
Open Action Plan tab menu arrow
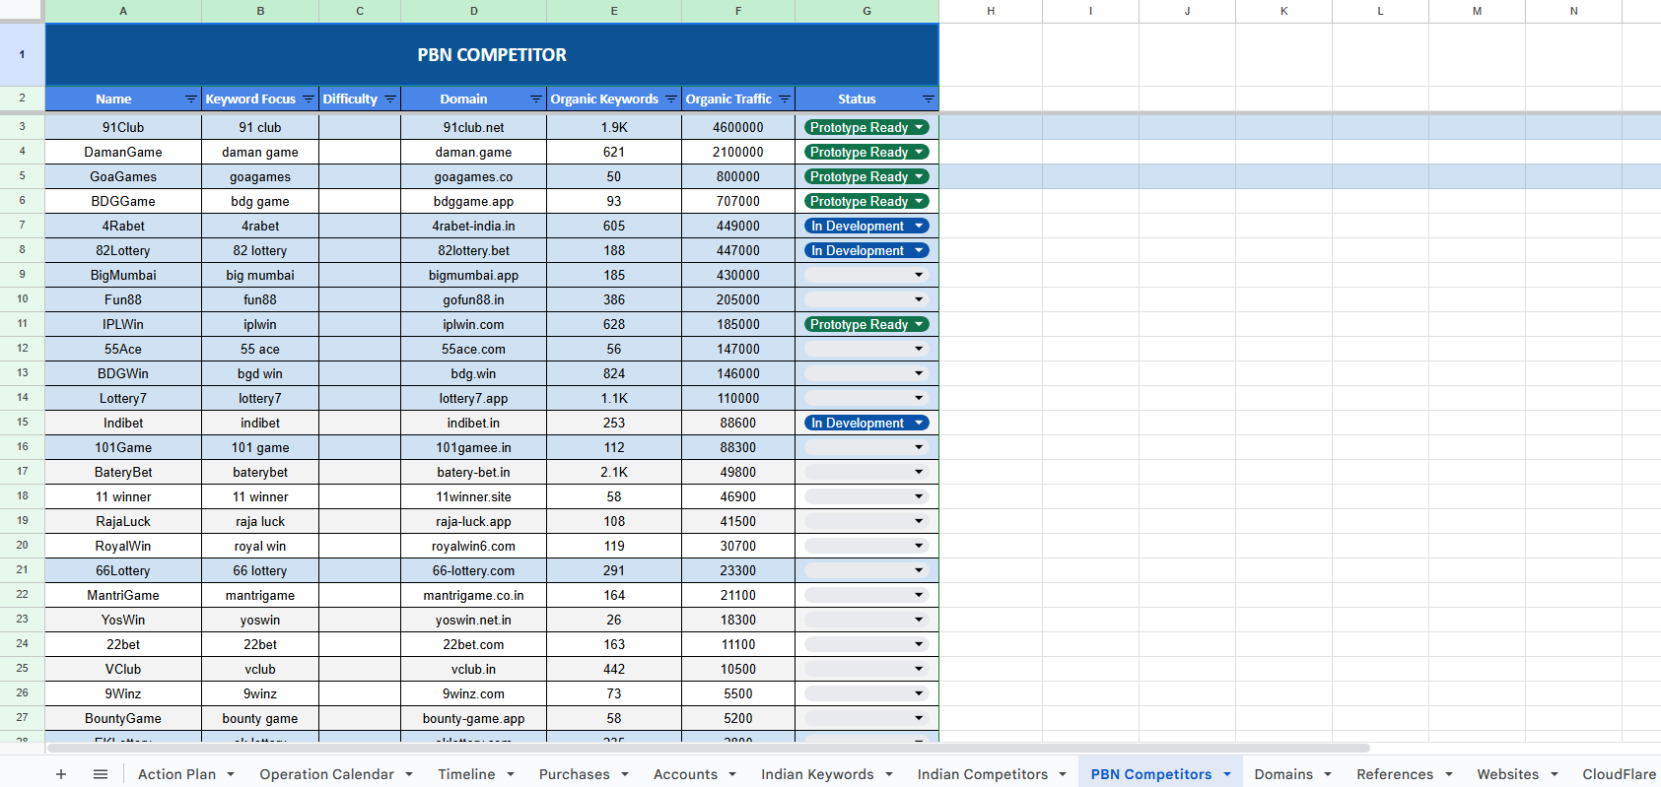(x=231, y=774)
